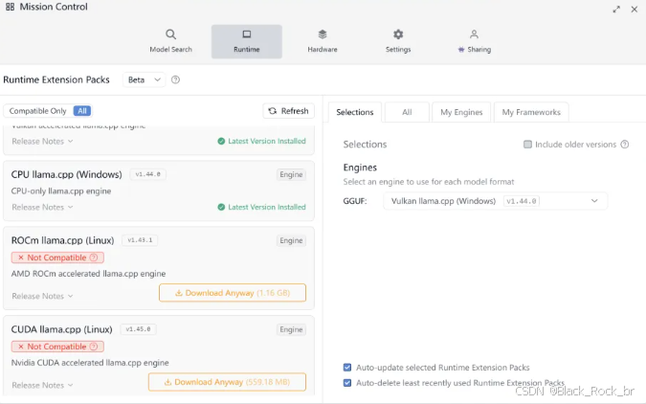This screenshot has width=646, height=404.
Task: Click the Engine tag on ROCm llama.cpp
Action: click(x=291, y=240)
